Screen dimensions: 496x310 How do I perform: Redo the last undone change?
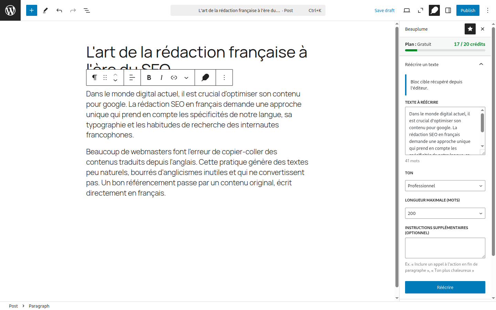73,10
